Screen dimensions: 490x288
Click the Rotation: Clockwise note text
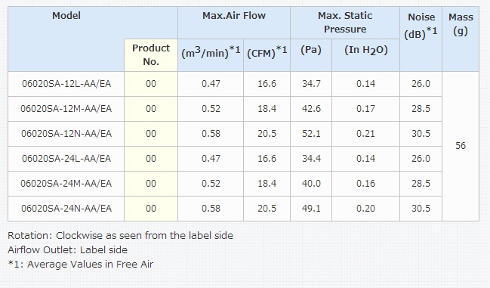coord(120,236)
